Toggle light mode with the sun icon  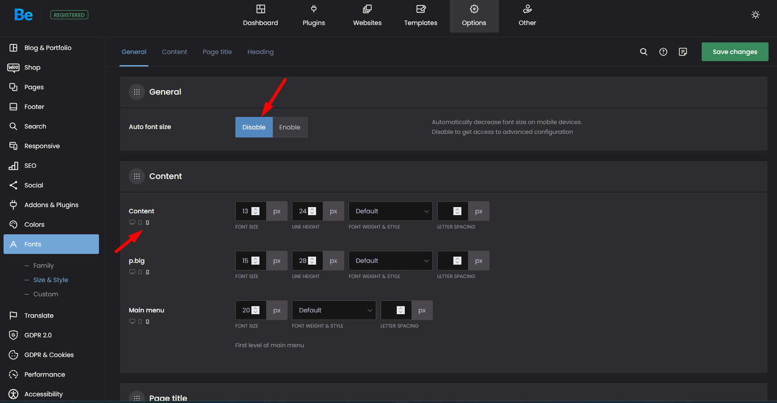[756, 15]
